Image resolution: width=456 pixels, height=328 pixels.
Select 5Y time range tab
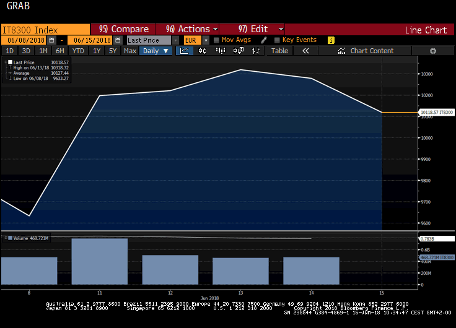pyautogui.click(x=113, y=51)
